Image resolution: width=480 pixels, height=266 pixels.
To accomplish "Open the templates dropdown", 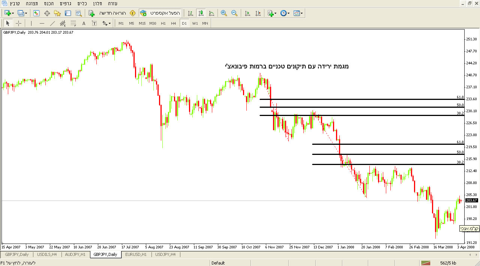I will 298,13.
